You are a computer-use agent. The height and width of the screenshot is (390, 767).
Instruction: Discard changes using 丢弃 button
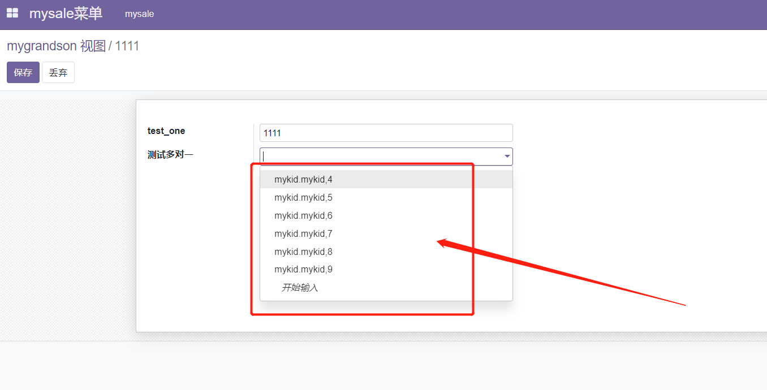point(58,72)
